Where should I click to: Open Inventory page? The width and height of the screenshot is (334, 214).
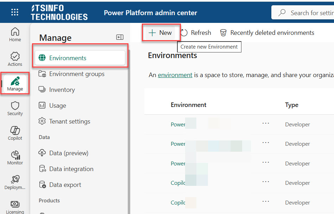pos(57,90)
